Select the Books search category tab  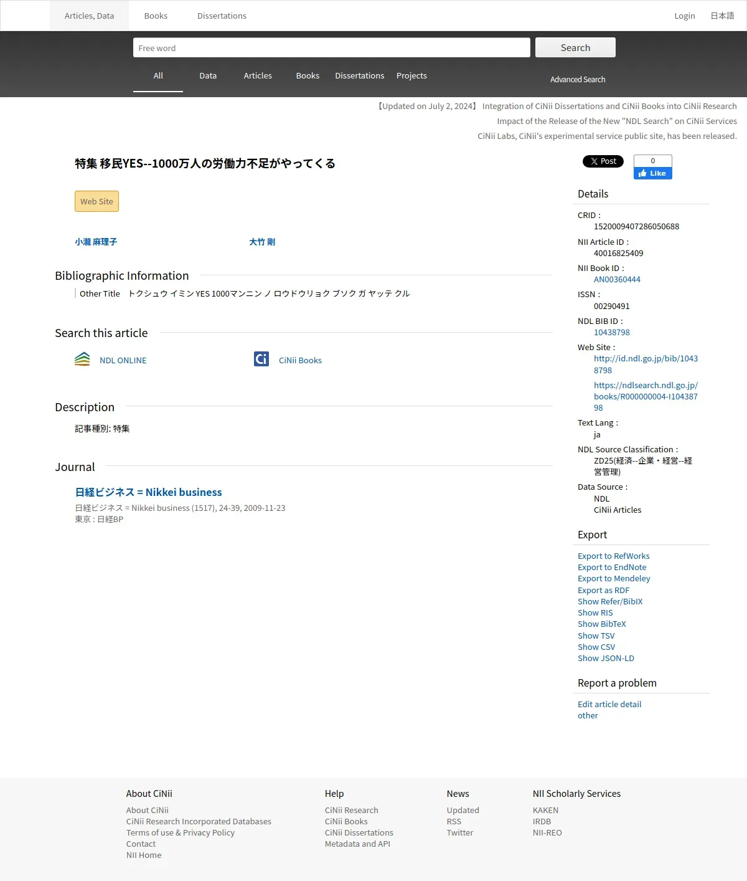point(308,76)
